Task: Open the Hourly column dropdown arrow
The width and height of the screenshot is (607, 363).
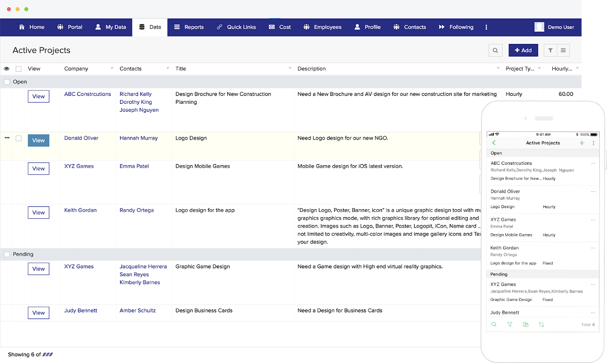Action: pos(577,68)
